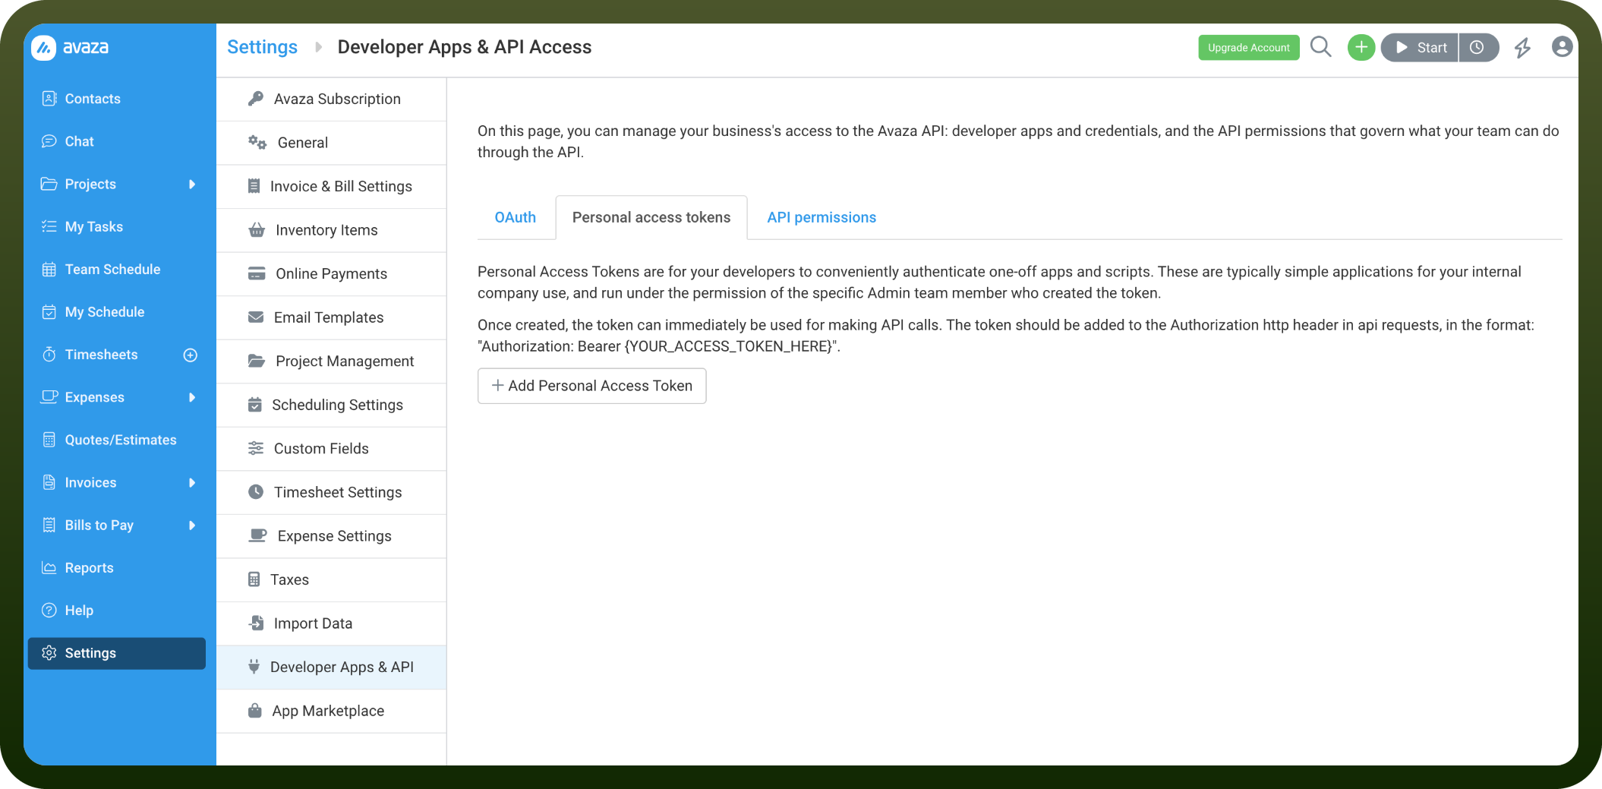This screenshot has height=789, width=1602.
Task: Click the lightning bolt icon
Action: (x=1522, y=48)
